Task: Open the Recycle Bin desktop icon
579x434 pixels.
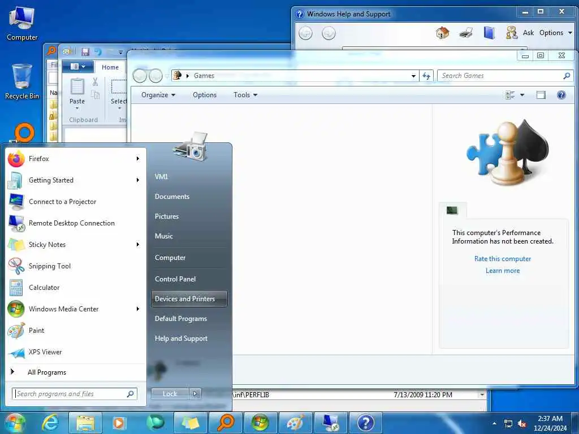Action: (x=22, y=82)
